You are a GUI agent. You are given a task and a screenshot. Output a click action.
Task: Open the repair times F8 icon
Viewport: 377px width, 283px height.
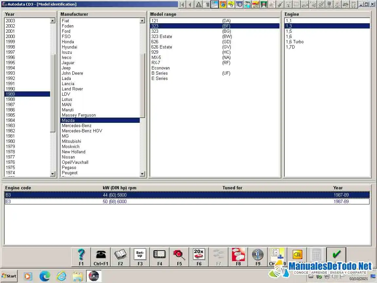pyautogui.click(x=238, y=255)
